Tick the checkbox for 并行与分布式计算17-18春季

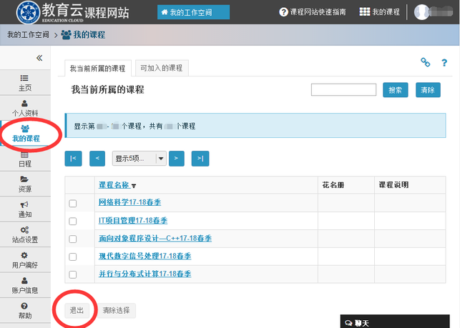click(72, 274)
